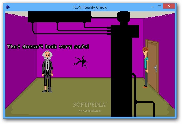Viewport: 182px width, 124px height.
Task: Click the old bearded man in the suit
Action: 47,71
